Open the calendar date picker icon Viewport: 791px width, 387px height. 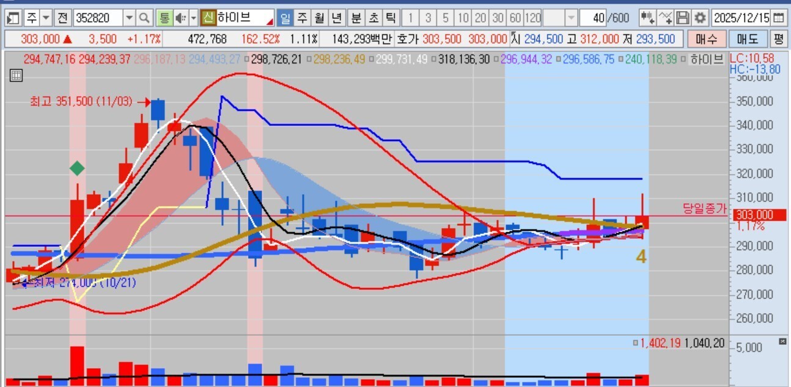[778, 18]
